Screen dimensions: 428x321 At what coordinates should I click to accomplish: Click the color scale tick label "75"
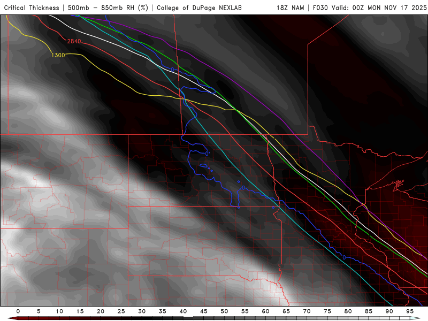click(x=327, y=311)
